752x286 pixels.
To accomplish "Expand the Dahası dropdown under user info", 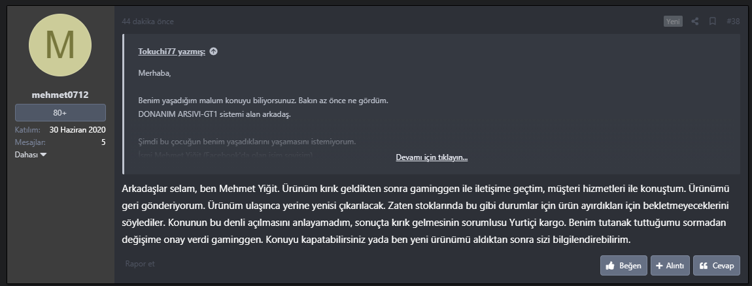I will tap(31, 154).
